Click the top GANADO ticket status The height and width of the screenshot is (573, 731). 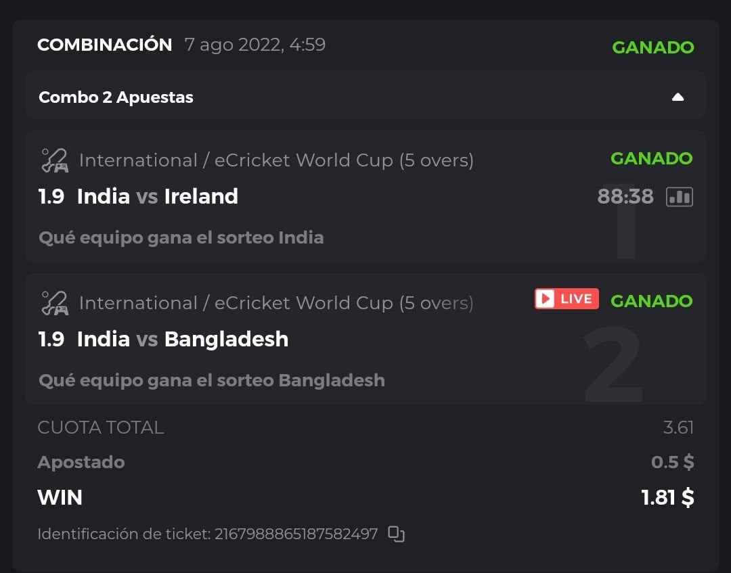pos(652,47)
